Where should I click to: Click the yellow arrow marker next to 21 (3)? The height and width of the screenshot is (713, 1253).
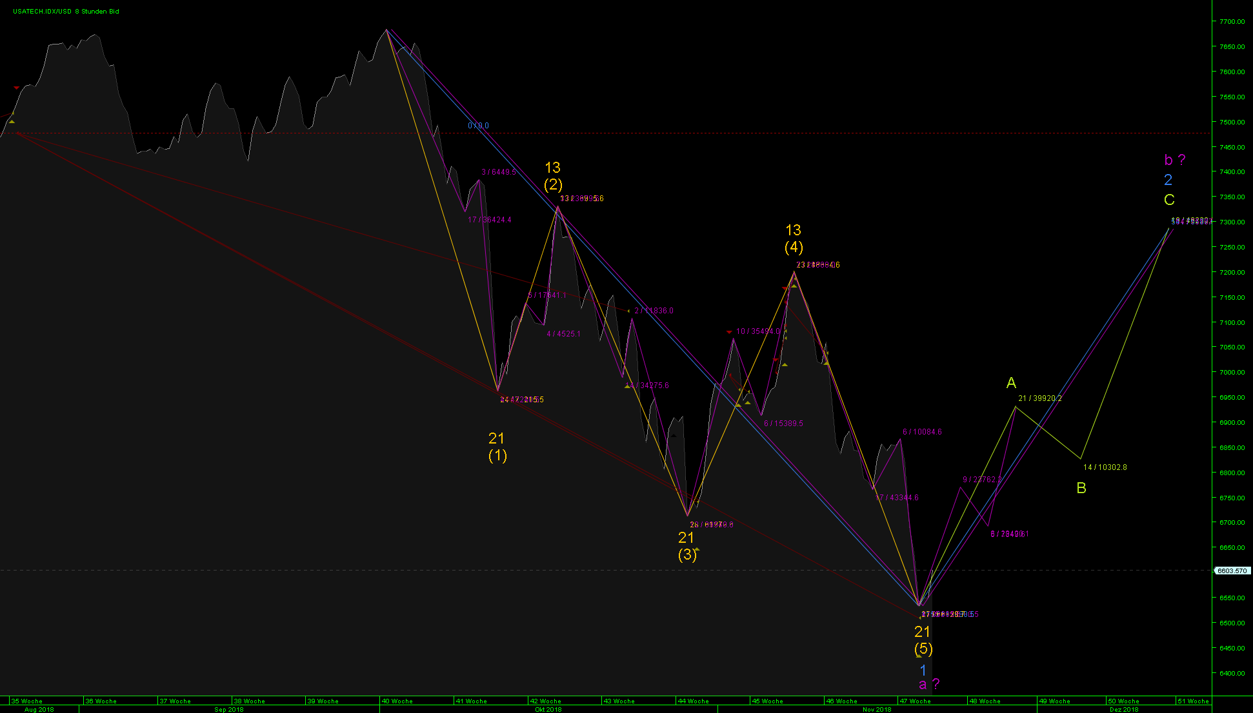[x=697, y=550]
